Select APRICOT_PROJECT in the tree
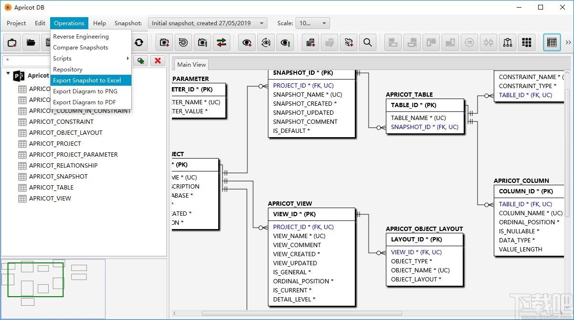The width and height of the screenshot is (574, 320). [55, 143]
